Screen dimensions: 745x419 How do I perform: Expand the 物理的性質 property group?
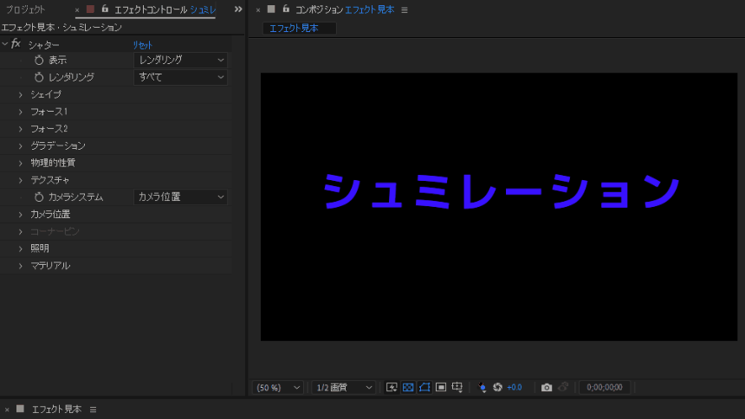[x=21, y=163]
